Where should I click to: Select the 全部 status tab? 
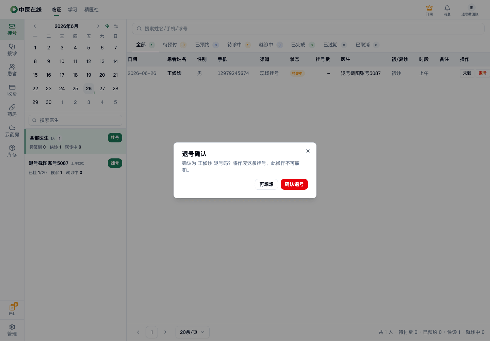pos(145,45)
